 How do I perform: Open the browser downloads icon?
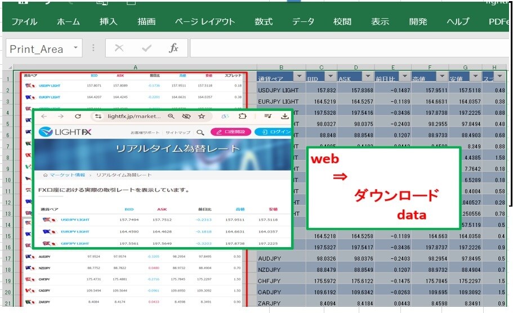(285, 116)
